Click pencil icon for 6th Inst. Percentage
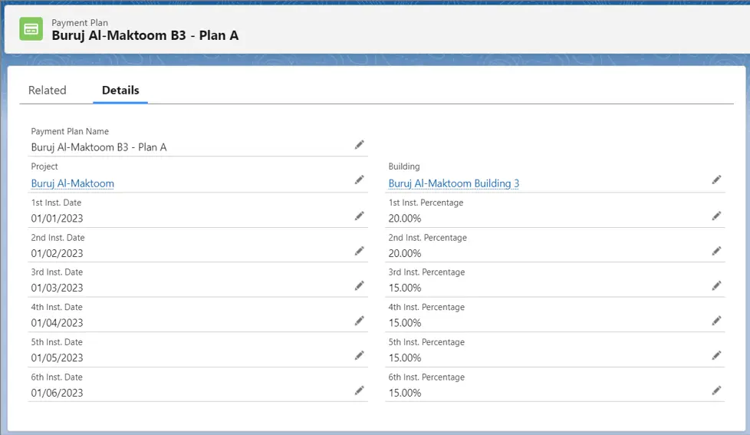Viewport: 750px width, 435px height. coord(716,391)
